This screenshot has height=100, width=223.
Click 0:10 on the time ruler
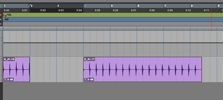click(x=188, y=10)
